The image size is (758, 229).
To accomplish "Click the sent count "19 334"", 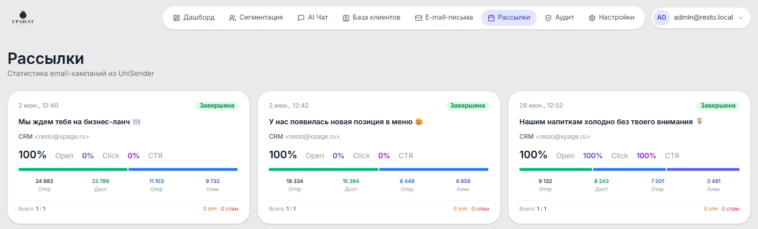I will pyautogui.click(x=295, y=181).
